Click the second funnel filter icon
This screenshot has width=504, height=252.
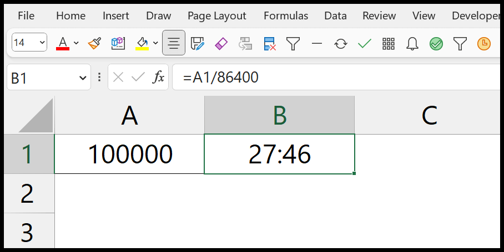pos(460,44)
